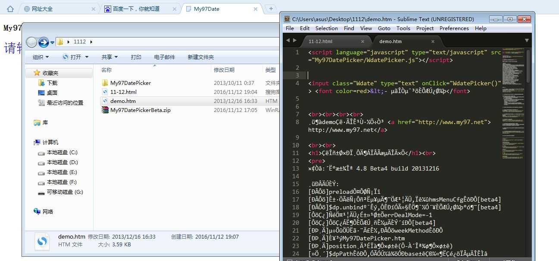Close the 网址大全 browser tab
559x261 pixels.
pyautogui.click(x=94, y=9)
